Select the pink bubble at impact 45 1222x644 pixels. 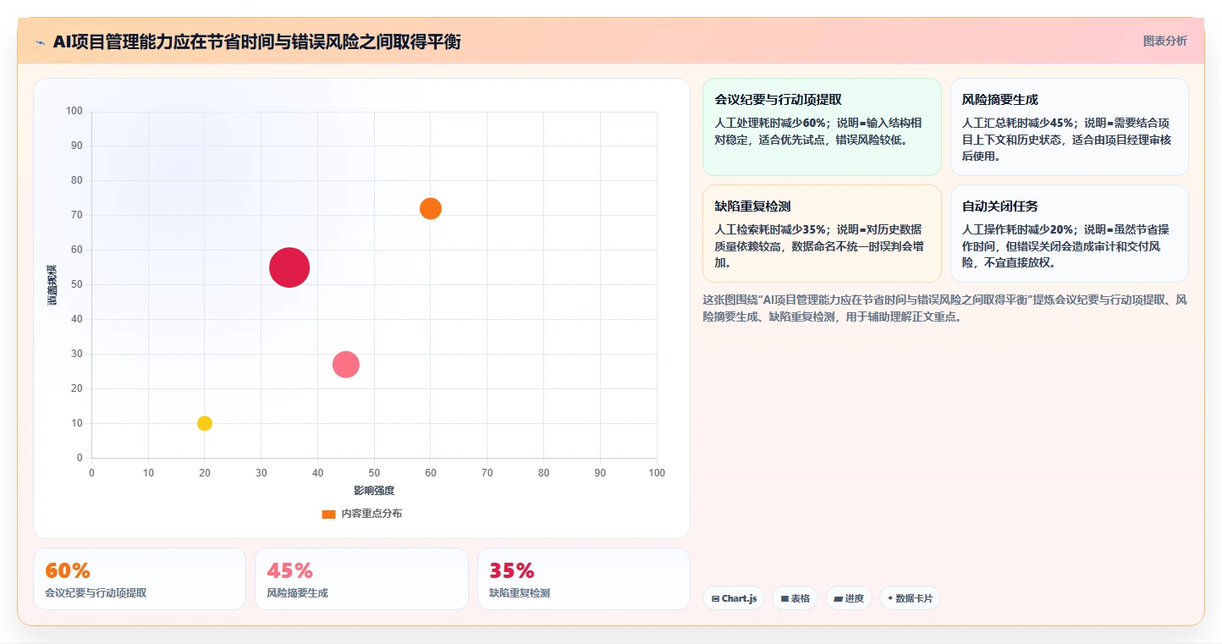[345, 365]
